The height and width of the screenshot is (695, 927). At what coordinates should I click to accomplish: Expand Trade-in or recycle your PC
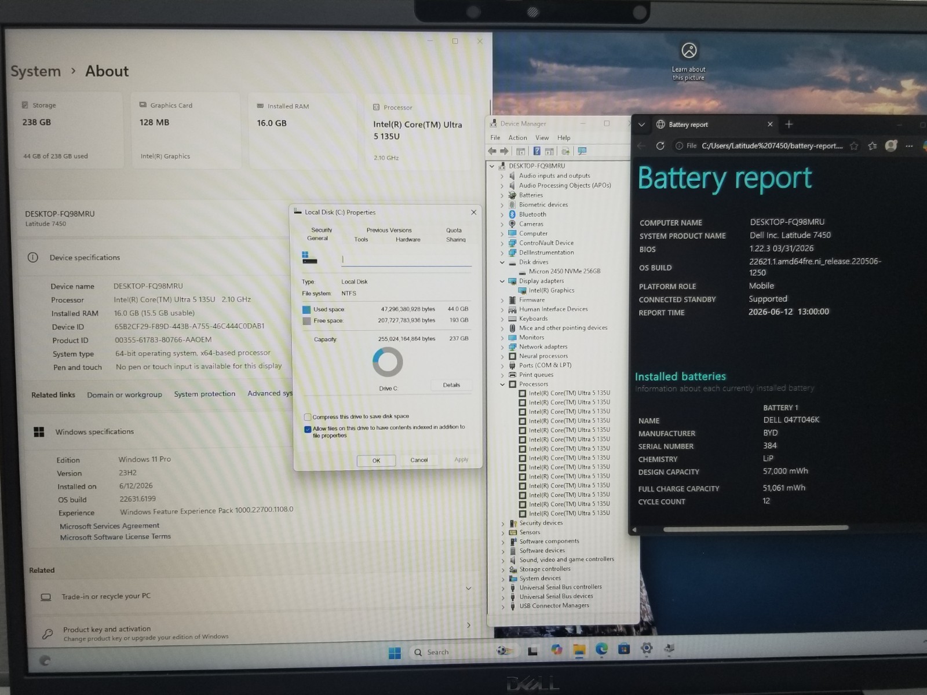click(x=468, y=588)
